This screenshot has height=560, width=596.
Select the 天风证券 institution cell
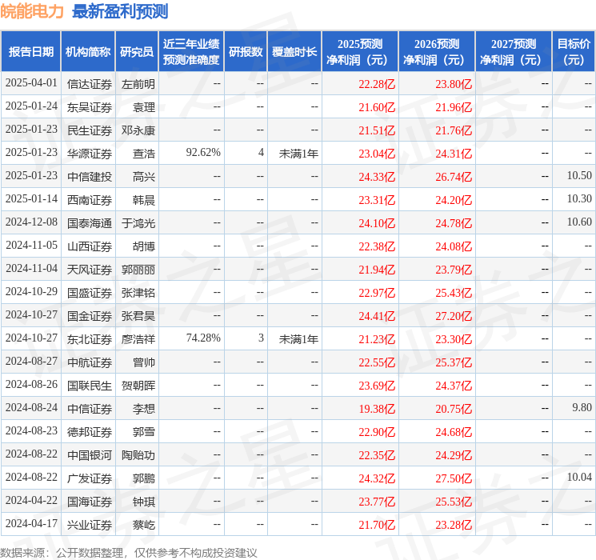(x=90, y=270)
